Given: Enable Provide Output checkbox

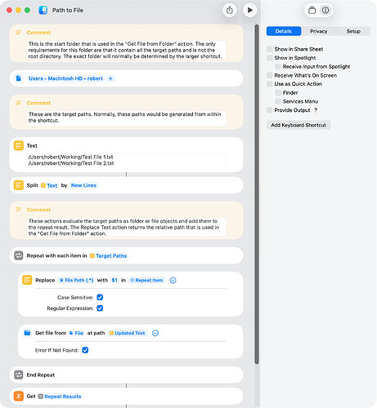Looking at the screenshot, I should coord(269,110).
